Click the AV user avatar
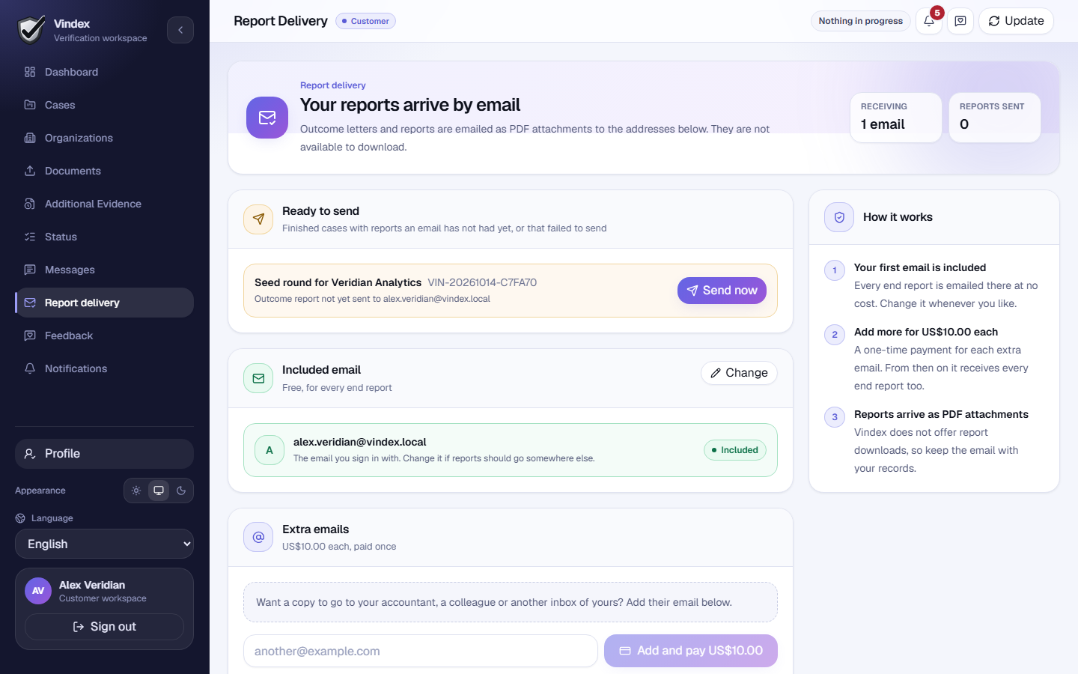 [38, 591]
